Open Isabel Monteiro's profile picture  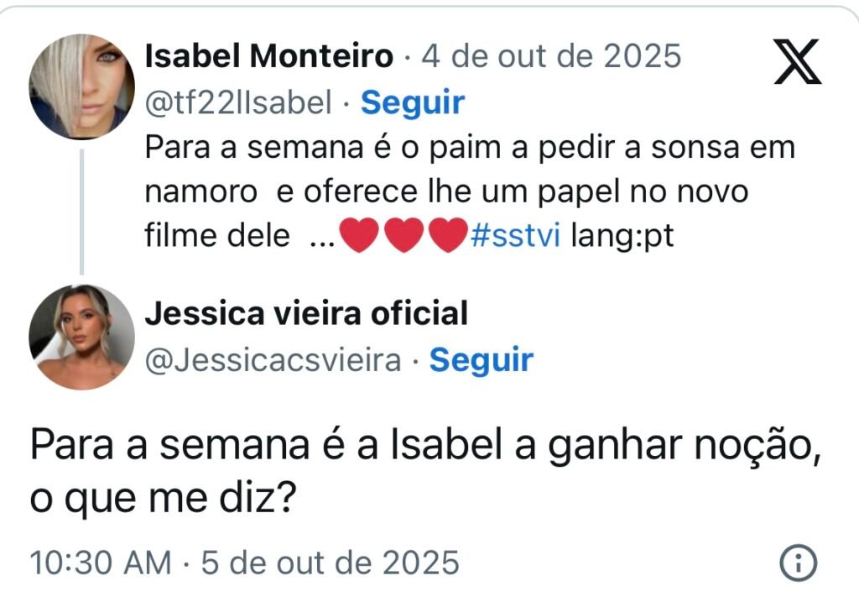pos(81,86)
